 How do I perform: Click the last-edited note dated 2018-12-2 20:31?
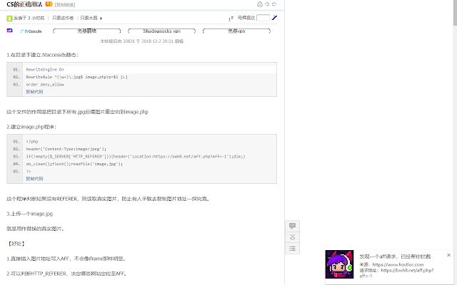pos(142,41)
